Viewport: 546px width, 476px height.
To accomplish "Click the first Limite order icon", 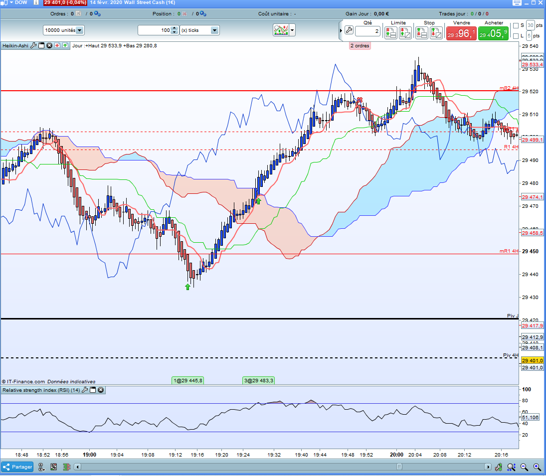I will 391,33.
